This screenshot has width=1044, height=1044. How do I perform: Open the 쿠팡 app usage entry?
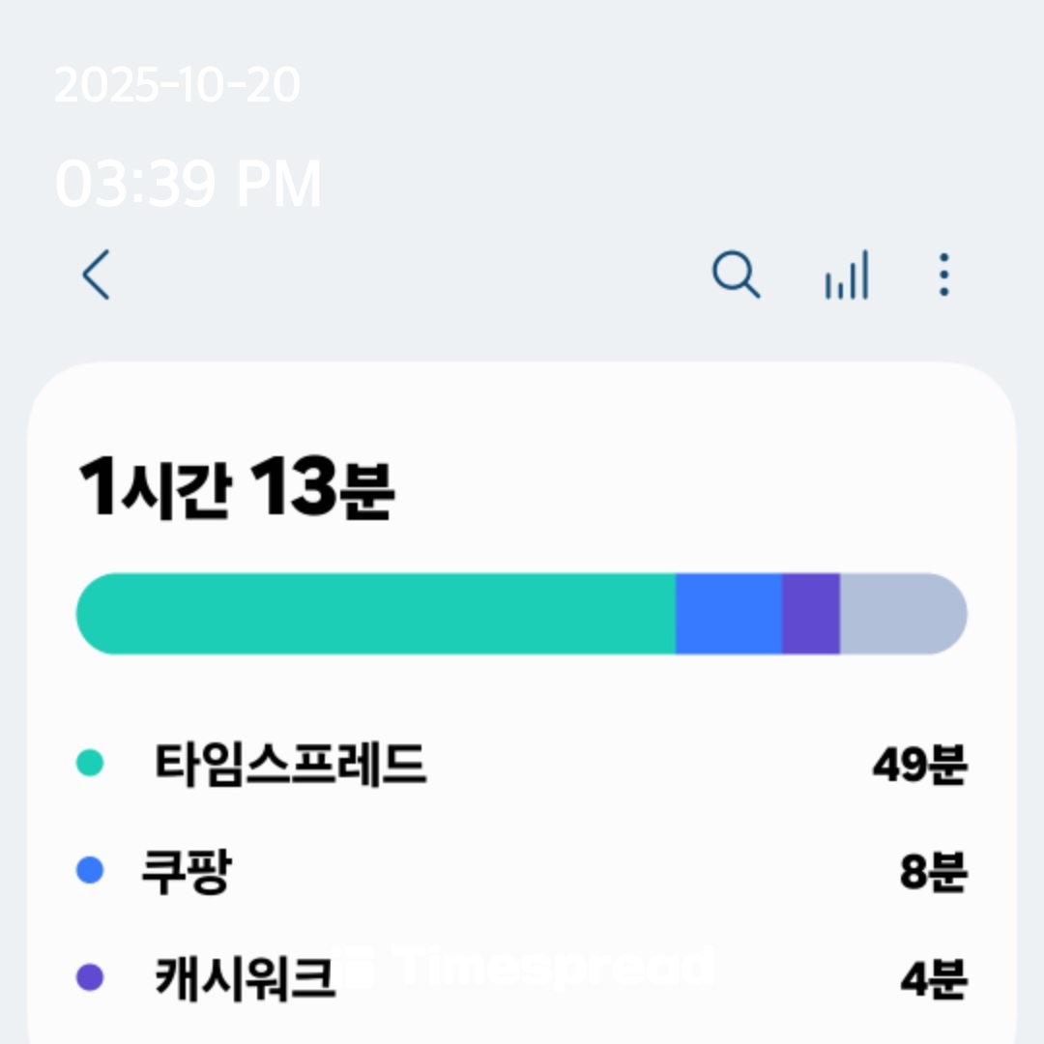click(186, 872)
